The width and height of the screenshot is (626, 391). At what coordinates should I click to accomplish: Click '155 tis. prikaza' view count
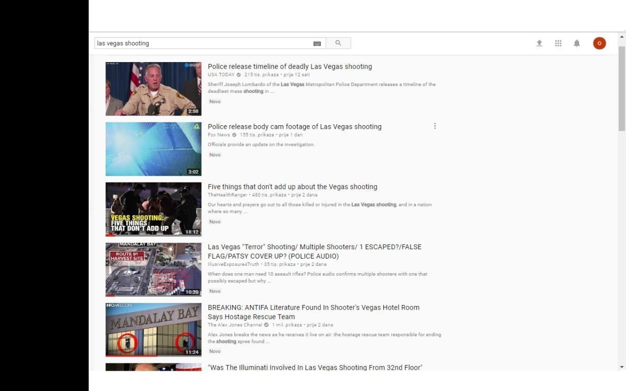pos(257,135)
